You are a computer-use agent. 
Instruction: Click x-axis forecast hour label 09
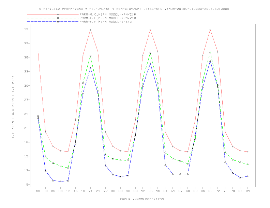60,191
